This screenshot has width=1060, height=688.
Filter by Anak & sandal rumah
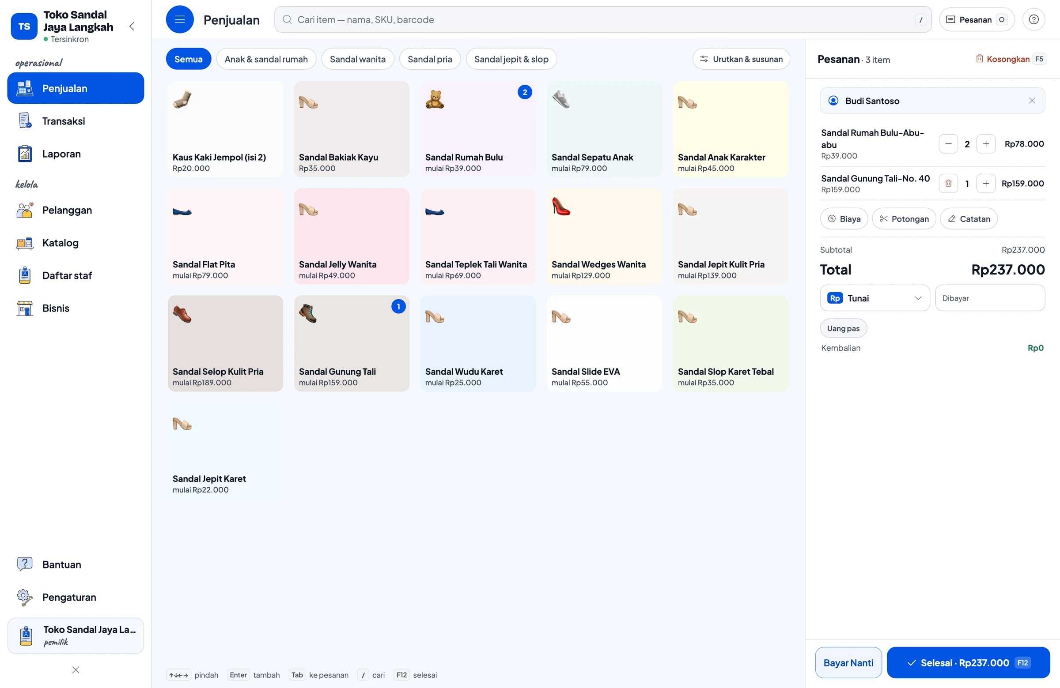266,59
